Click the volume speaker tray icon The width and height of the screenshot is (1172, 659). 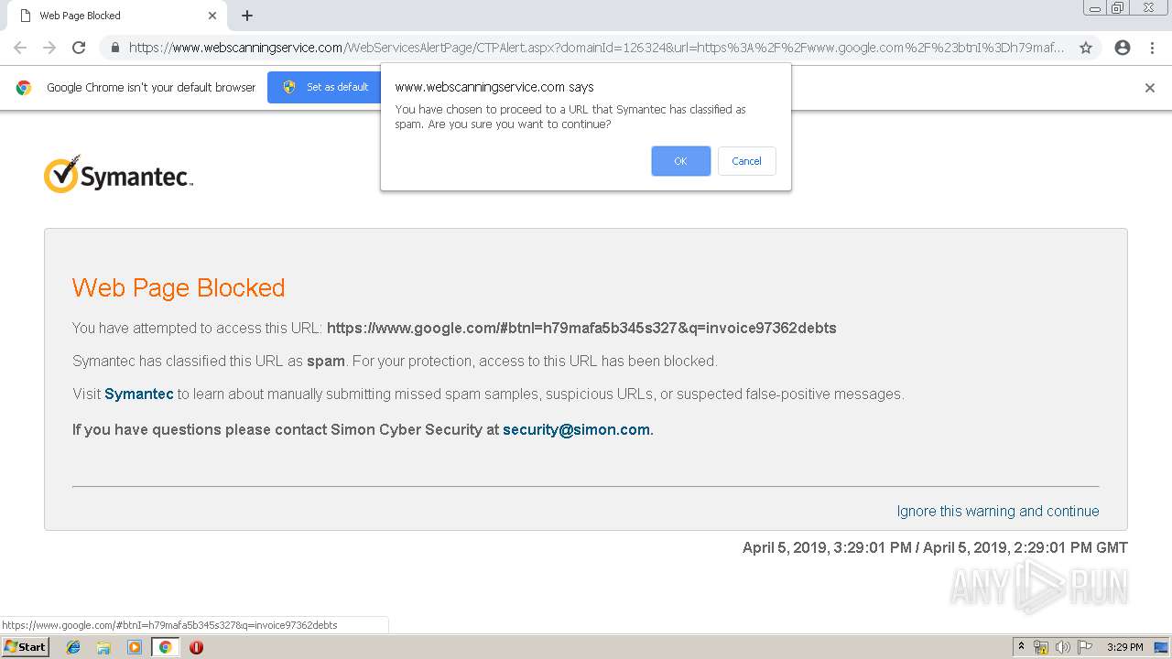coord(1062,647)
